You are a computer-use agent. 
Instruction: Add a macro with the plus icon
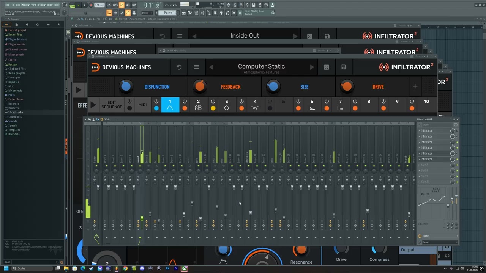click(415, 86)
